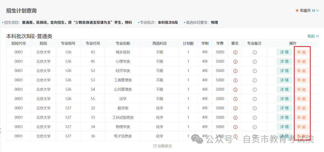This screenshot has width=324, height=152.
Task: Open the gray 专业备注 icon for 数学类
Action: pos(255,108)
